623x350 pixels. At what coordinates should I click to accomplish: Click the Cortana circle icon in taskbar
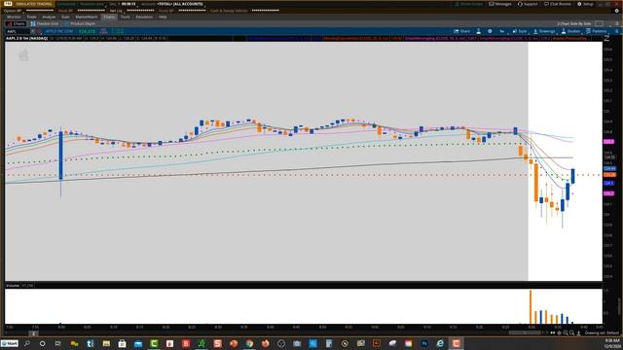point(42,343)
